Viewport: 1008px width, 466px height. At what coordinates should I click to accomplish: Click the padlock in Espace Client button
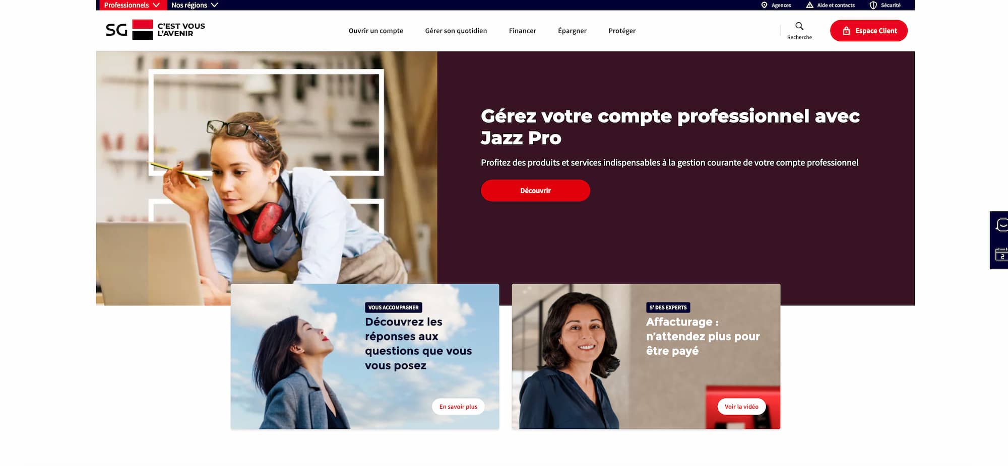(846, 31)
